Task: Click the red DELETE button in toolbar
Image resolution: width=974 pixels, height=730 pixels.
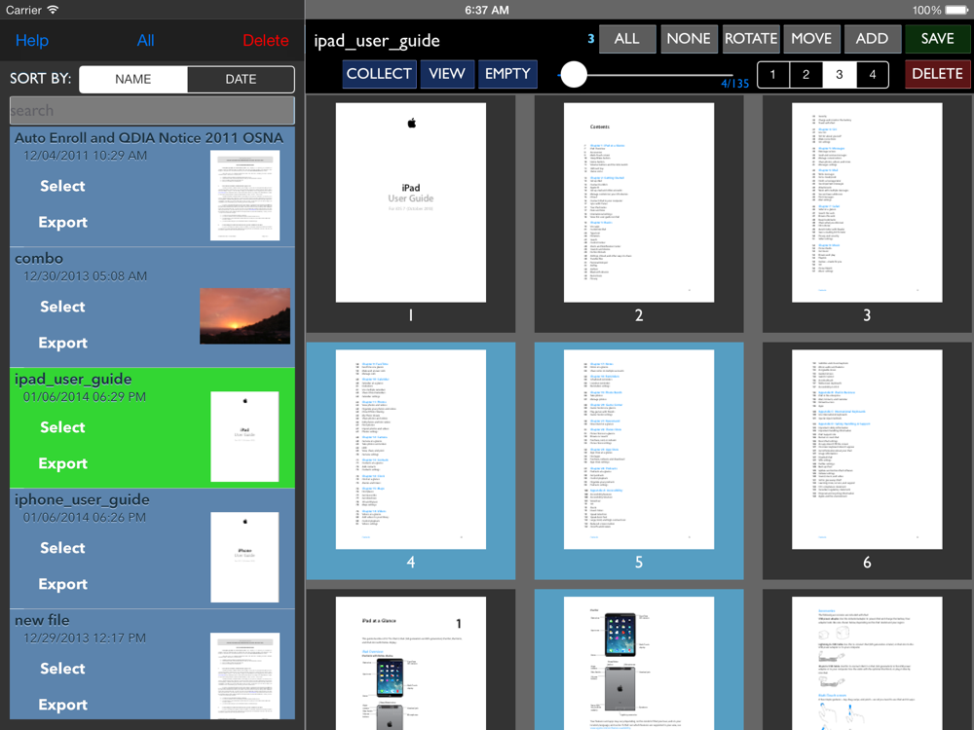Action: click(x=937, y=74)
